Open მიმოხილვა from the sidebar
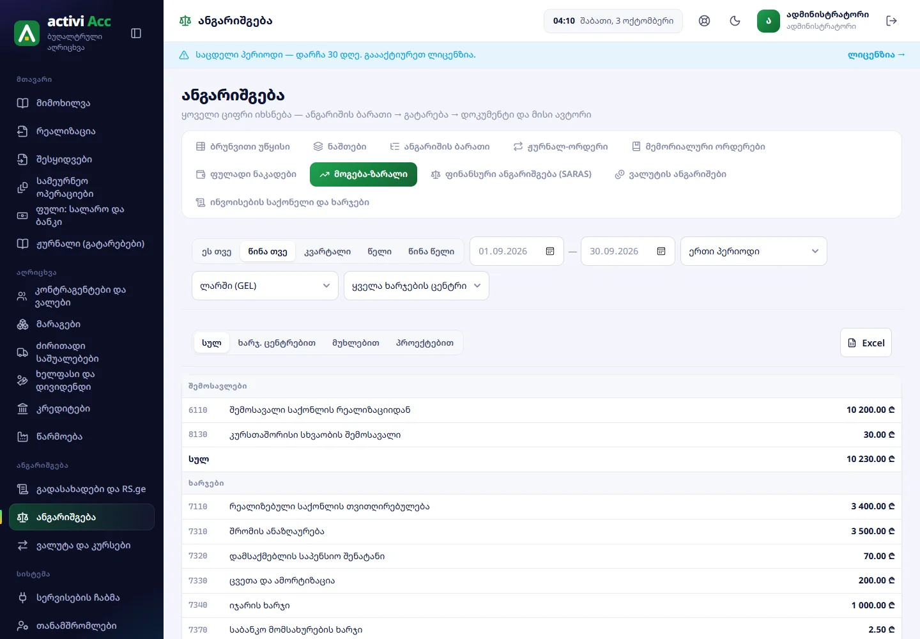This screenshot has height=639, width=920. coord(82,103)
